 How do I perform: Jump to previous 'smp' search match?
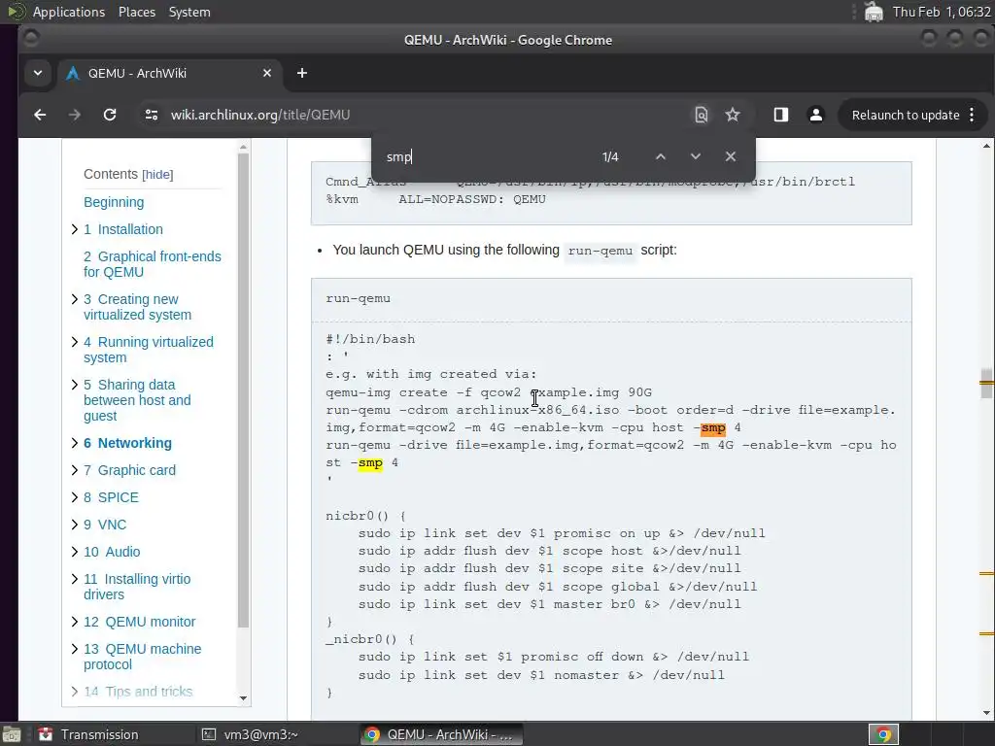(661, 156)
